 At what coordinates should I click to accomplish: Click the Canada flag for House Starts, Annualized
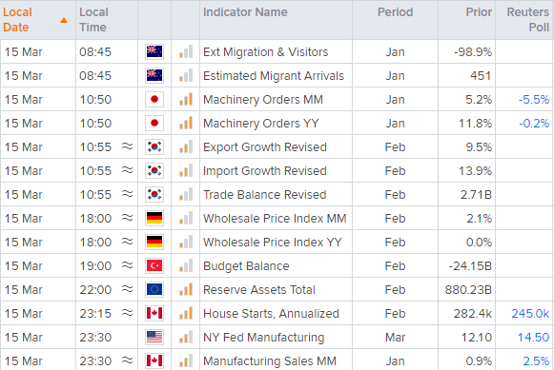point(154,313)
